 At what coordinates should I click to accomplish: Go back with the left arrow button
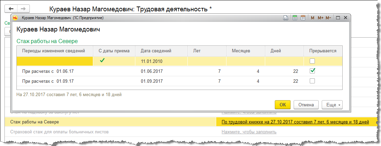(11, 9)
